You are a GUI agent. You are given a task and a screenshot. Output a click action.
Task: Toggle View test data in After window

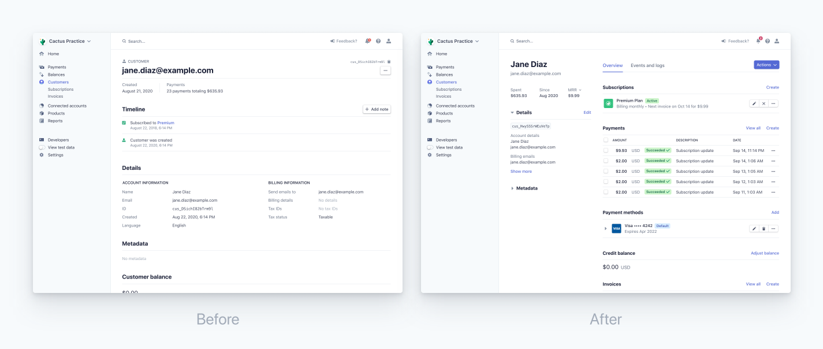coord(430,147)
